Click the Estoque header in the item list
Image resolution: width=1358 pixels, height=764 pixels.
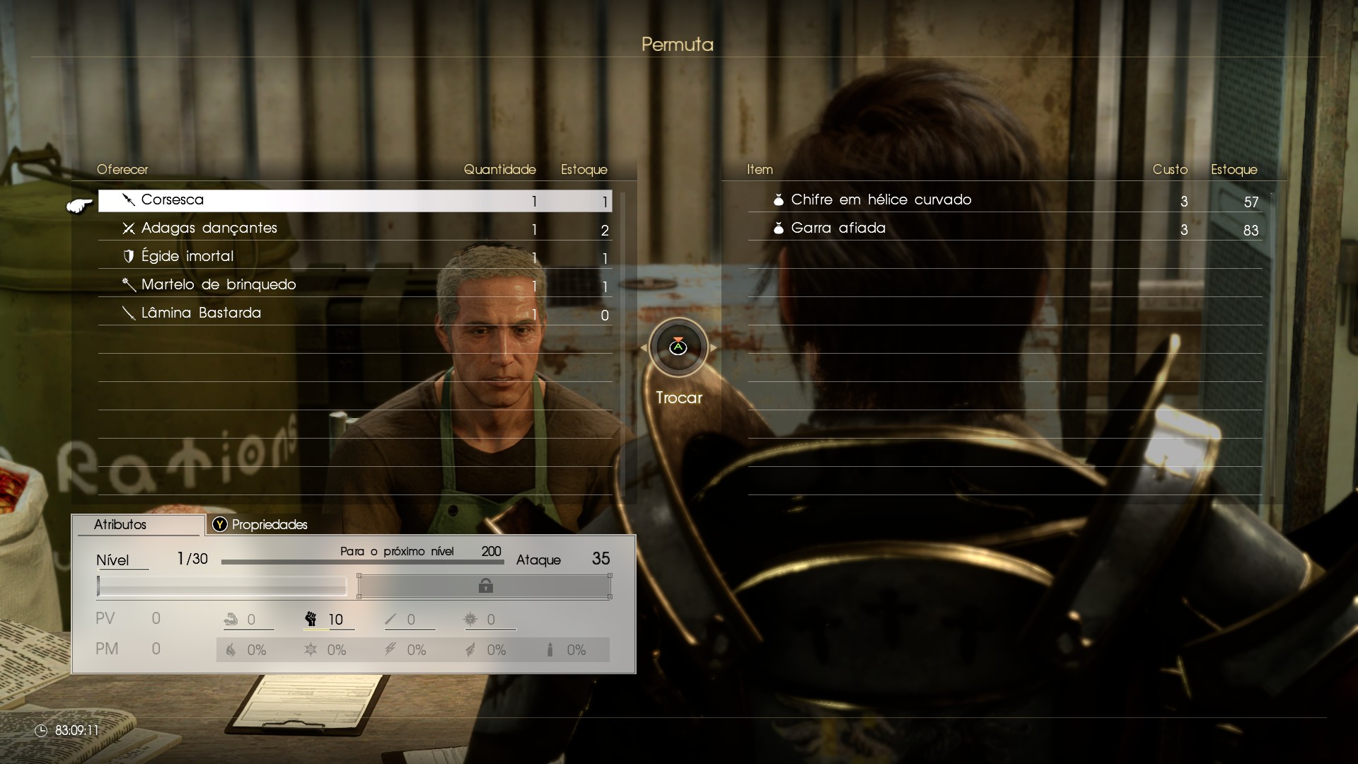(1234, 170)
